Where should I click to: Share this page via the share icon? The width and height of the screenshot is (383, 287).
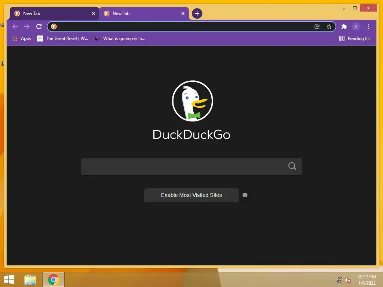pyautogui.click(x=317, y=27)
